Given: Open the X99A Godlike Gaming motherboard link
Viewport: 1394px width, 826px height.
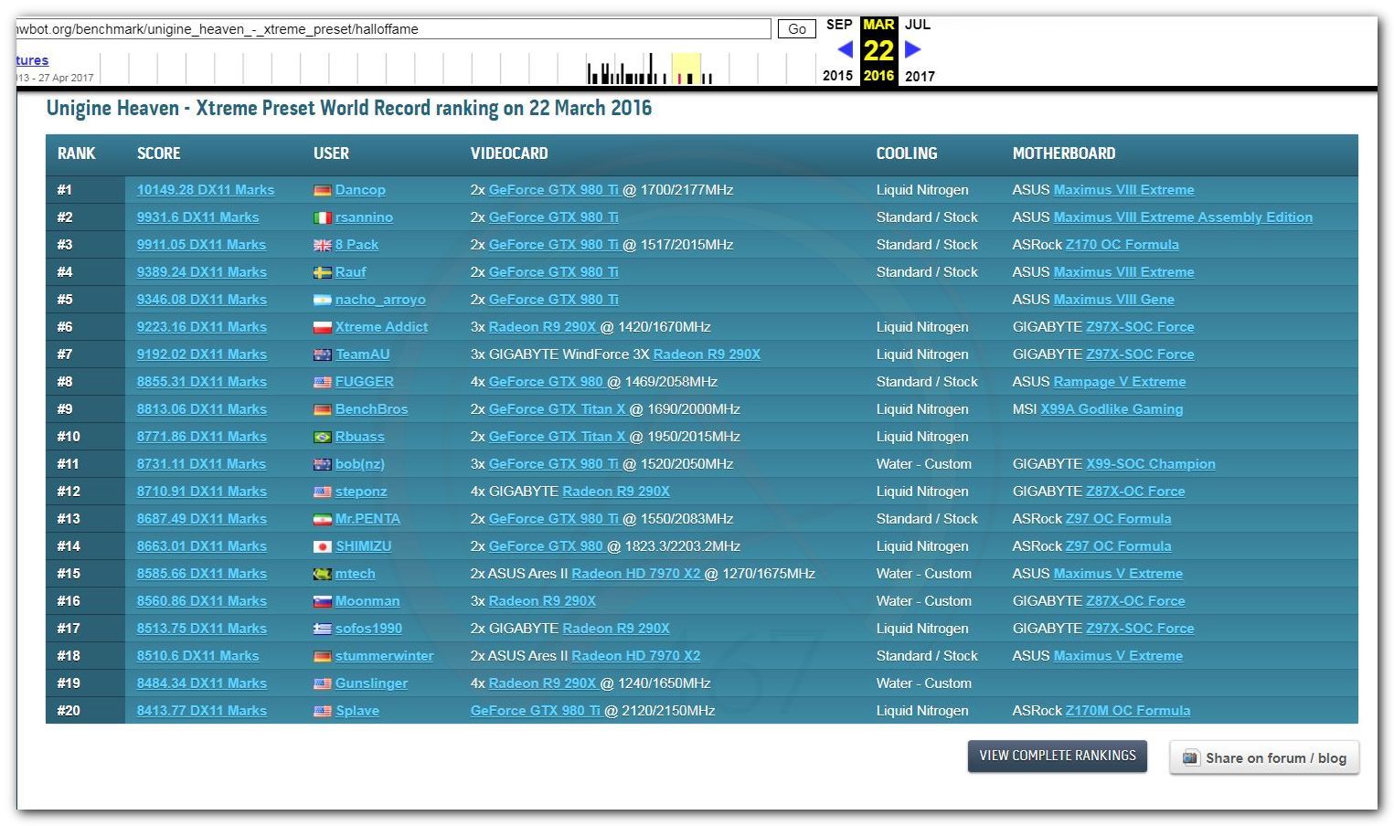Looking at the screenshot, I should tap(1112, 409).
